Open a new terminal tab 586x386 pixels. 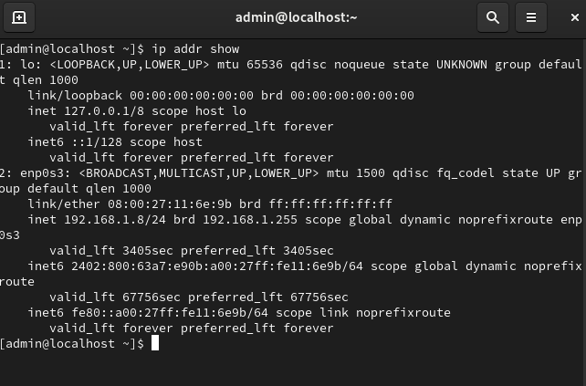[19, 17]
